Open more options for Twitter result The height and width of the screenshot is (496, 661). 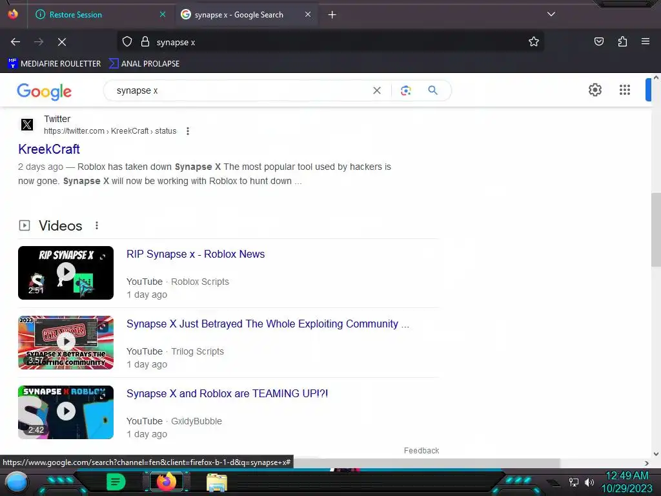click(x=188, y=131)
